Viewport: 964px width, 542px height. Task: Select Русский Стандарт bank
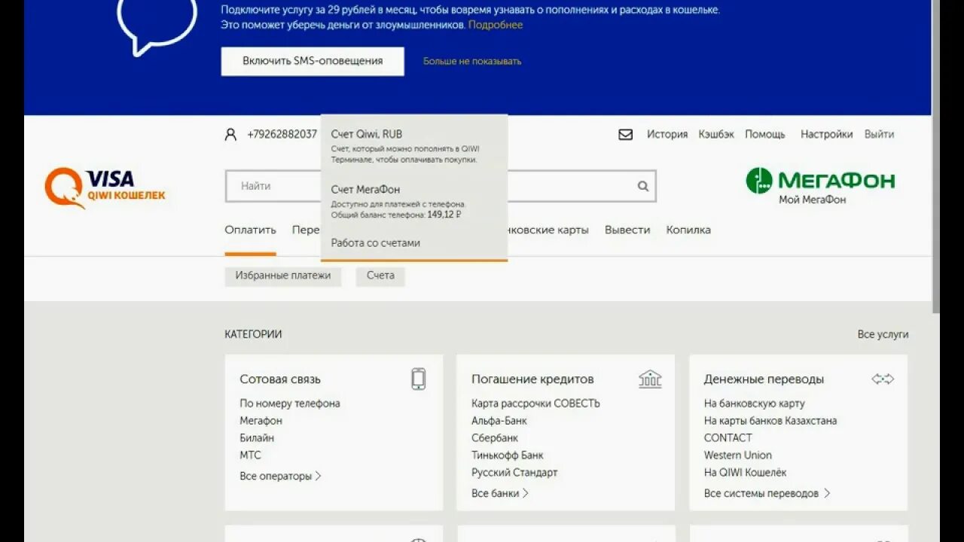[514, 473]
